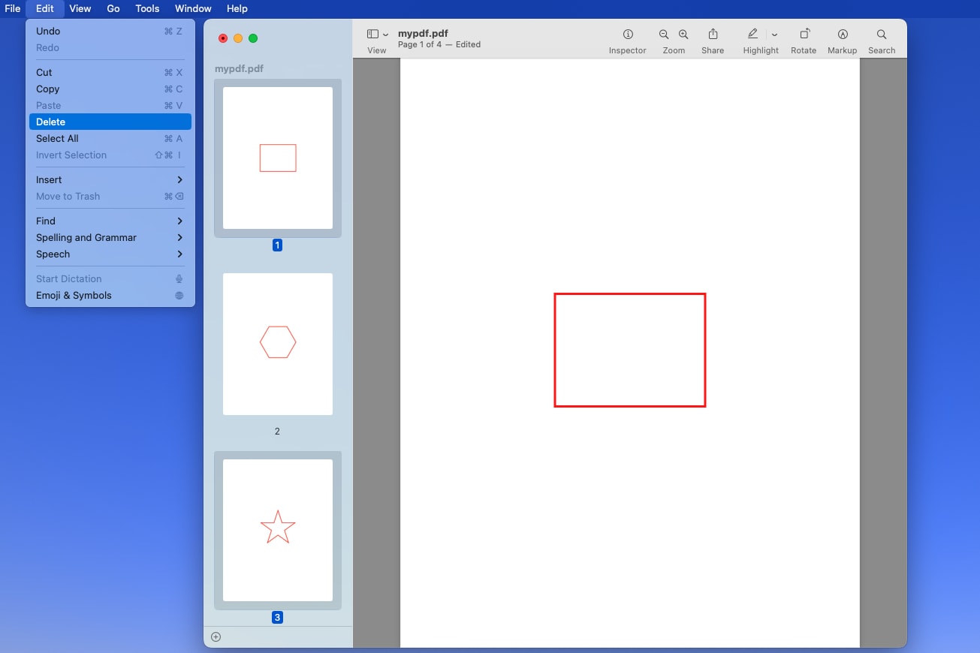Click 'Page 1 of 4 — Edited' subtitle
980x653 pixels.
tap(439, 44)
